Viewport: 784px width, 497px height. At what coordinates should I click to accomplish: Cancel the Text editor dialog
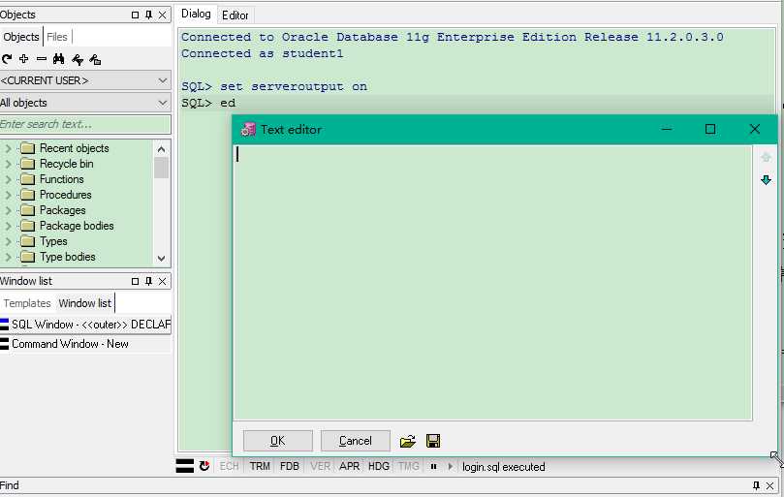coord(356,441)
